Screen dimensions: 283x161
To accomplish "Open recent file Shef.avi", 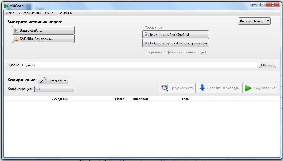I will coord(175,35).
